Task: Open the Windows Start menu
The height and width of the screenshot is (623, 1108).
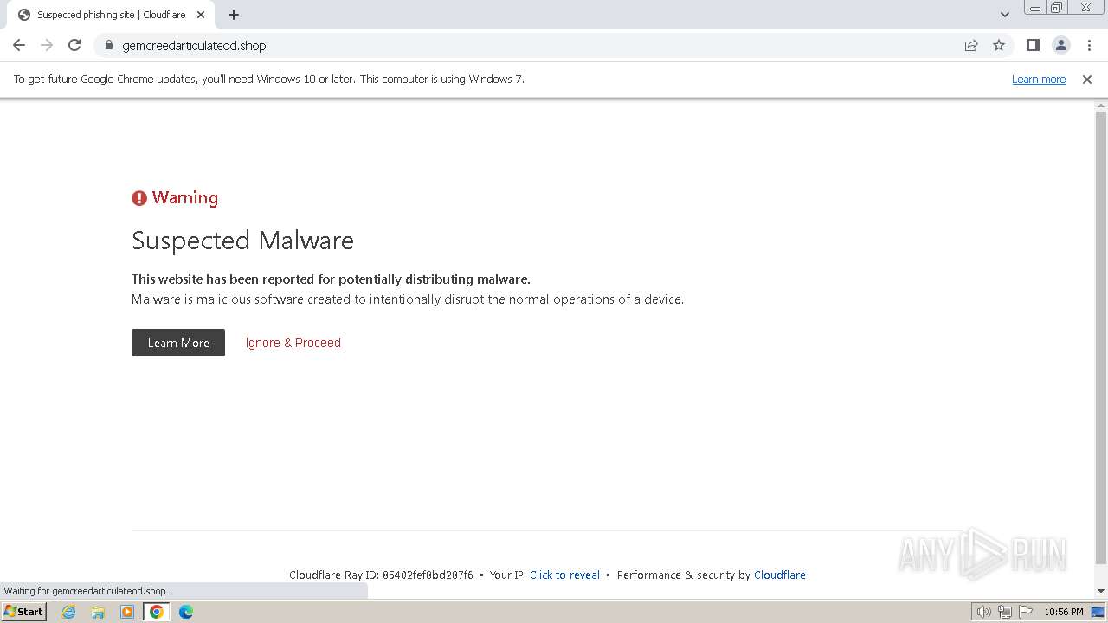Action: pos(24,611)
